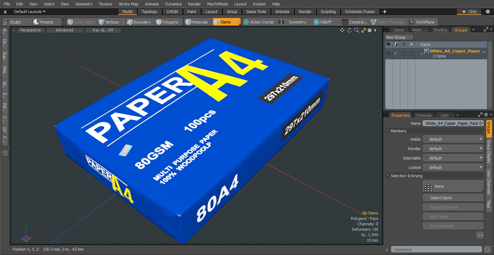
Task: Open the Group Display vertical tab
Action: (489, 152)
